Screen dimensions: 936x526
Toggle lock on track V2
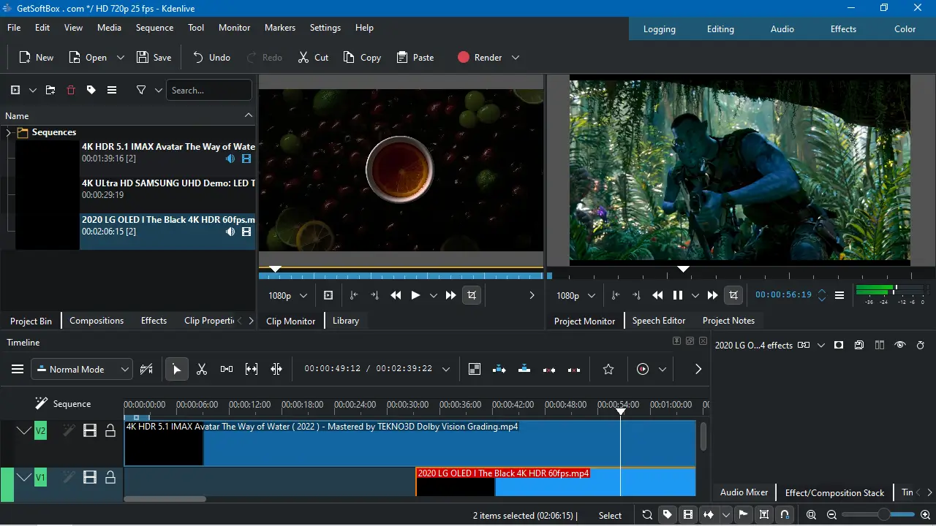[x=110, y=431]
